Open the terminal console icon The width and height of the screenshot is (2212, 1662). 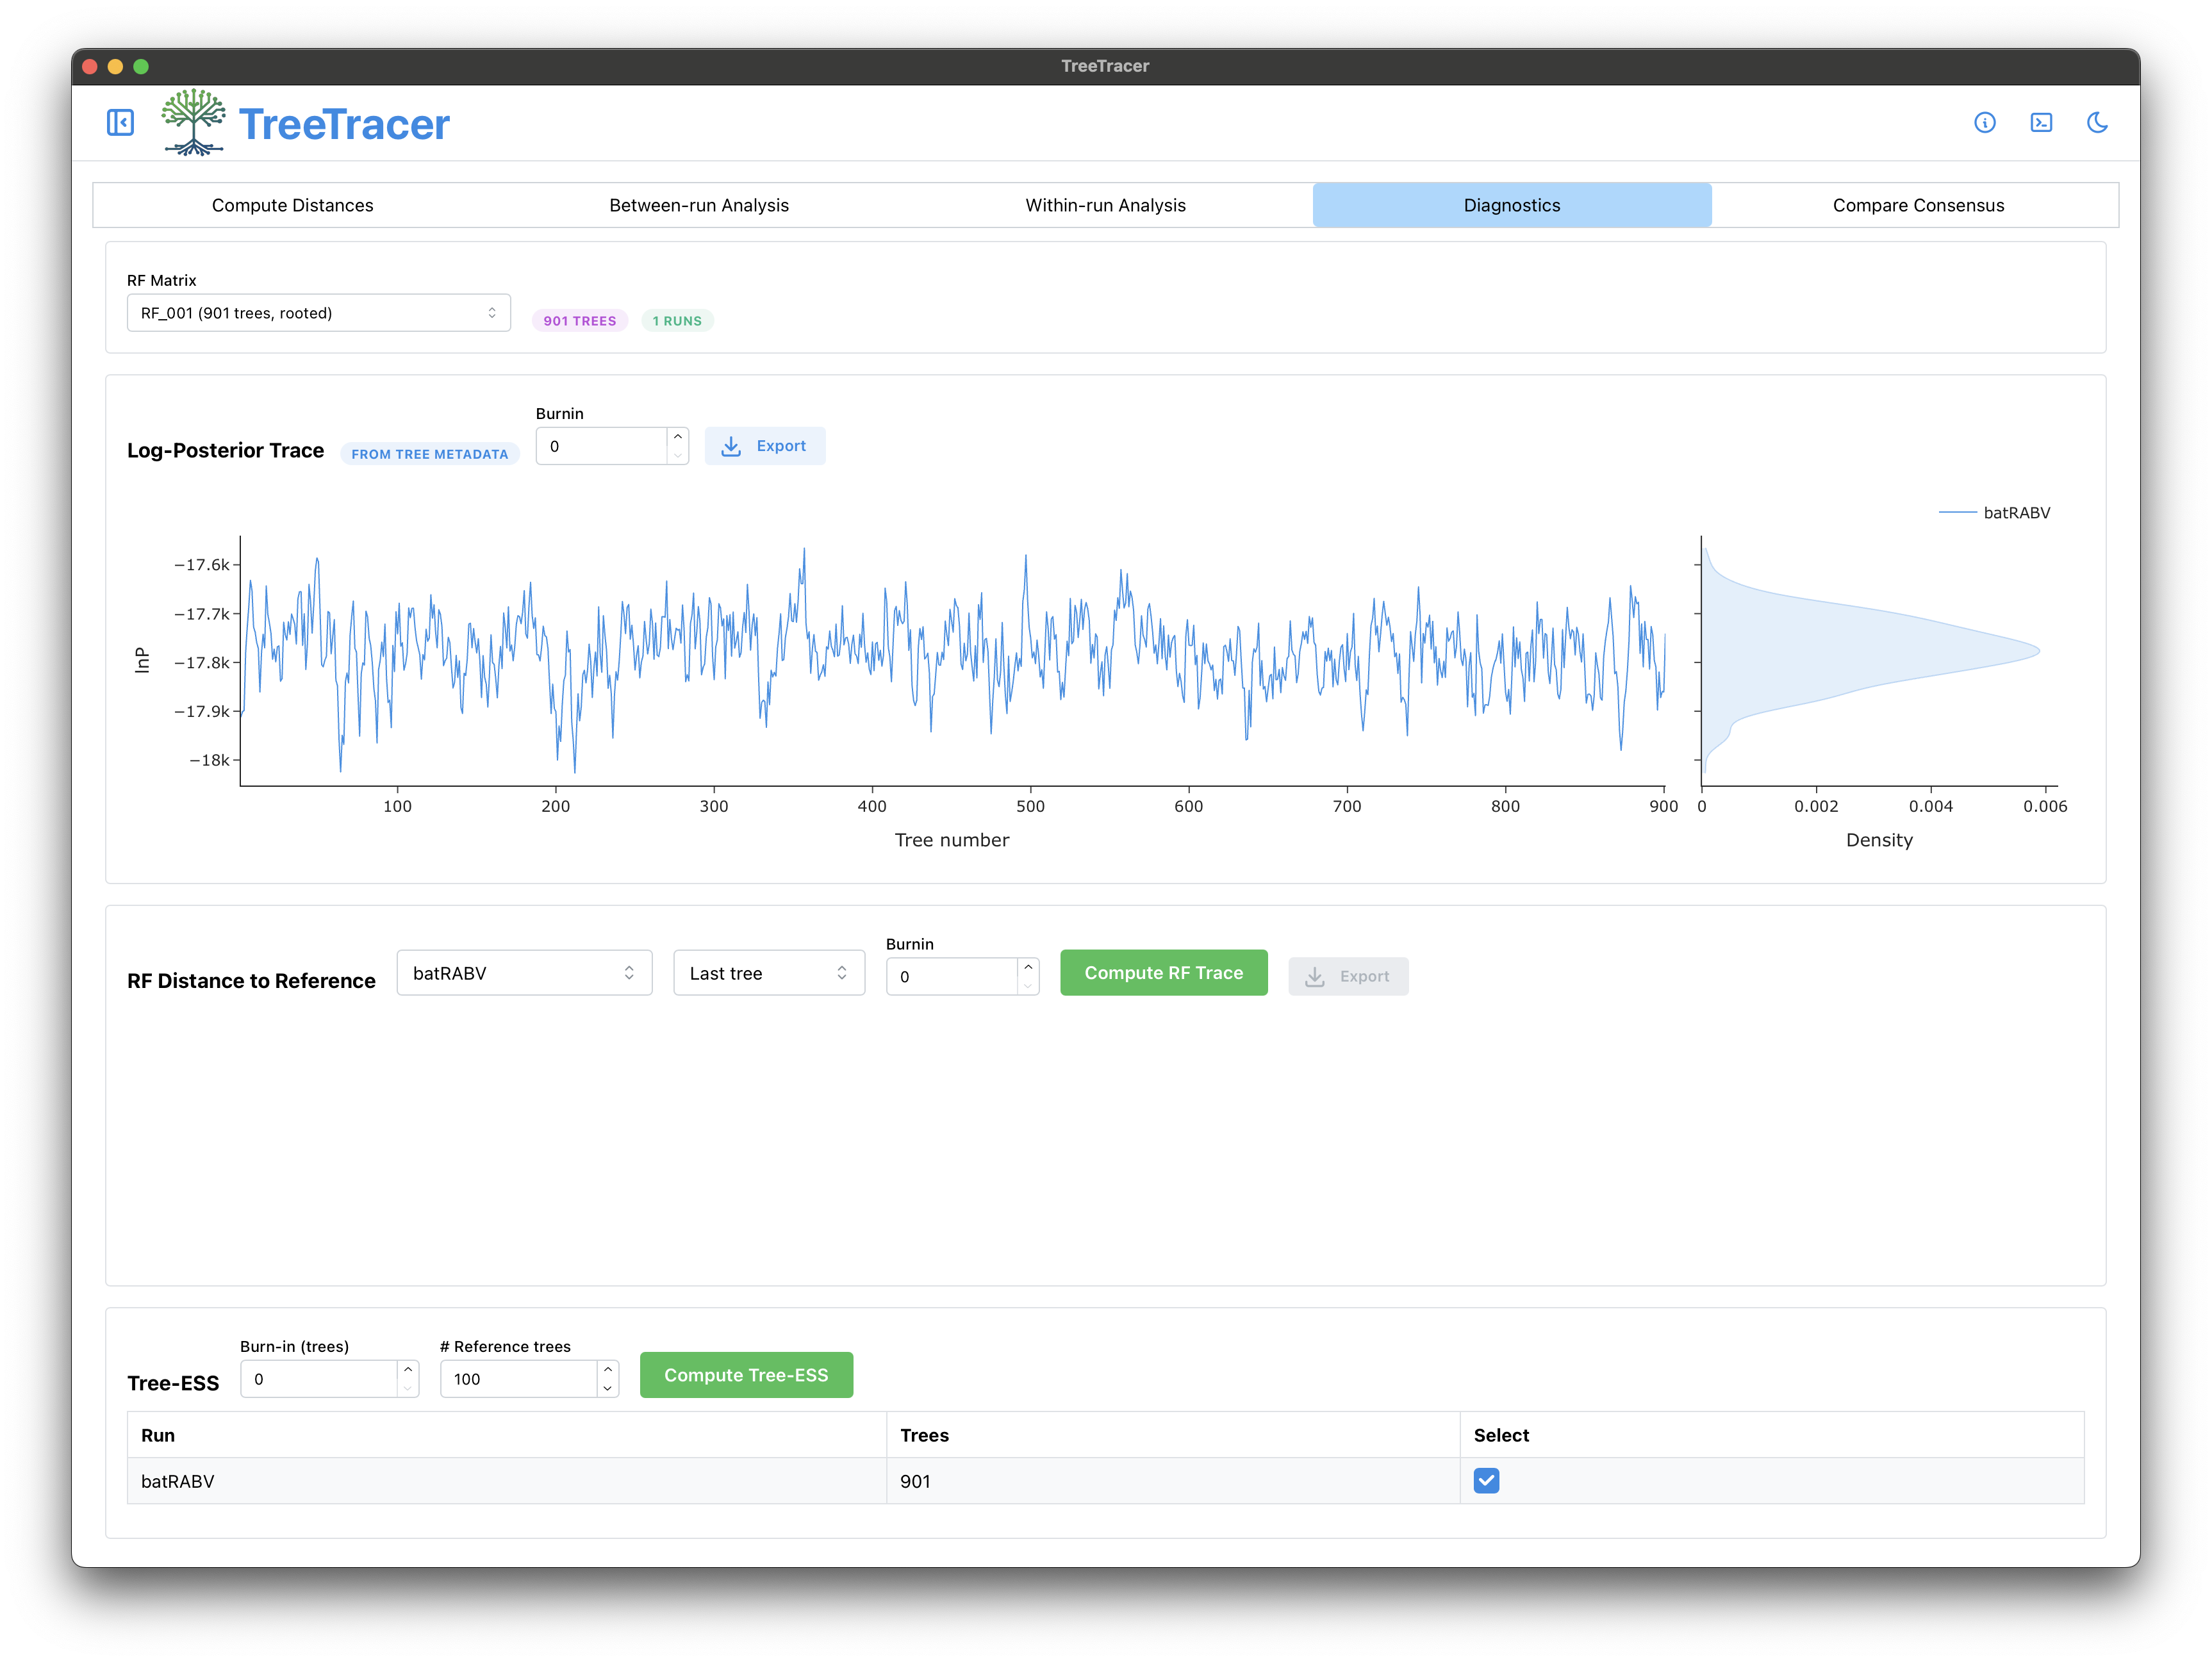point(2041,123)
